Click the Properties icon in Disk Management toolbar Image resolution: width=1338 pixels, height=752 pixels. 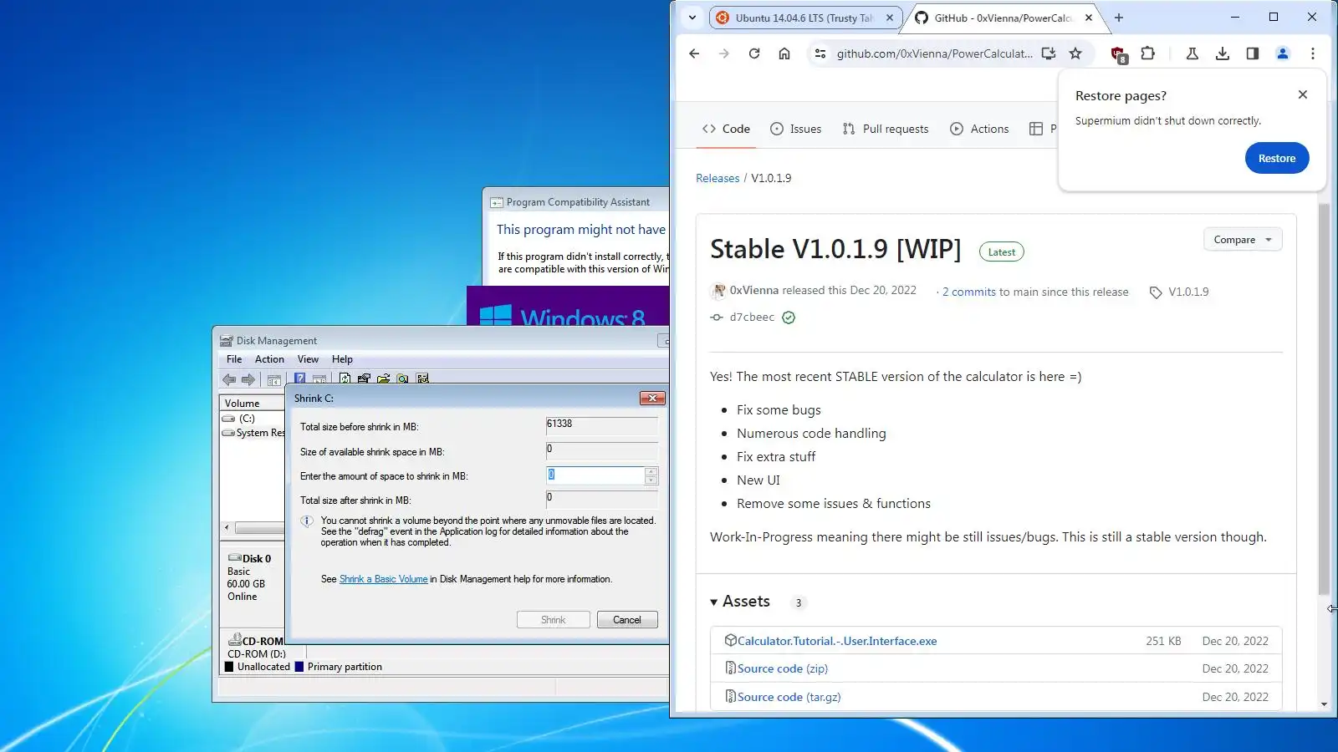tap(364, 379)
